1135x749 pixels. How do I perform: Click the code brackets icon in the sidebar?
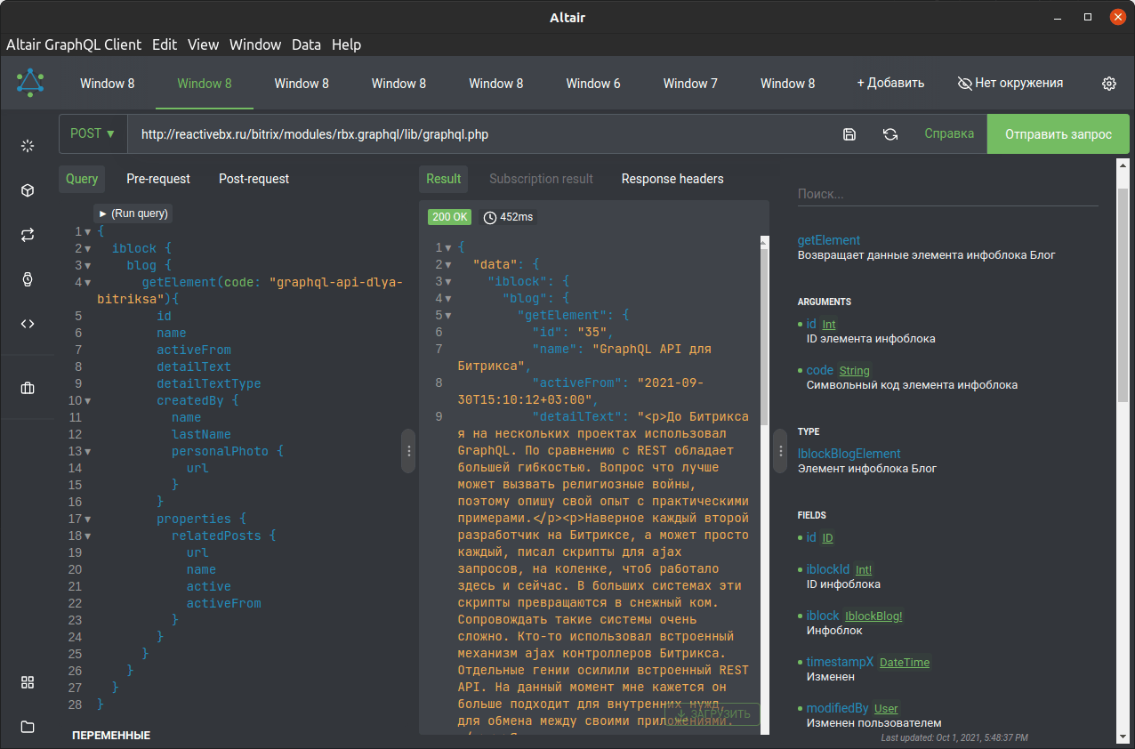pos(28,324)
